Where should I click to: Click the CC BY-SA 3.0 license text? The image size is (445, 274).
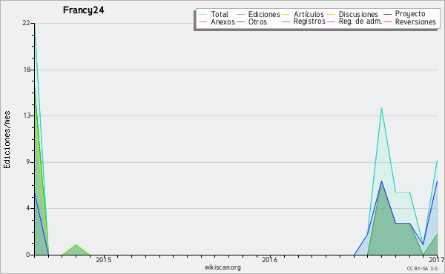(x=422, y=269)
